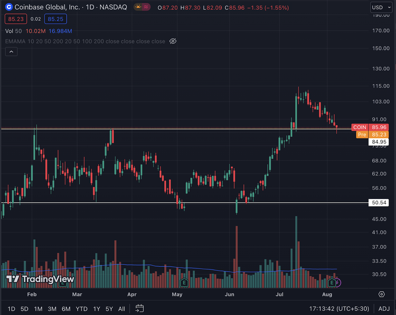Viewport: 396px width, 315px height.
Task: Collapse the indicator legend chevron
Action: 11,52
